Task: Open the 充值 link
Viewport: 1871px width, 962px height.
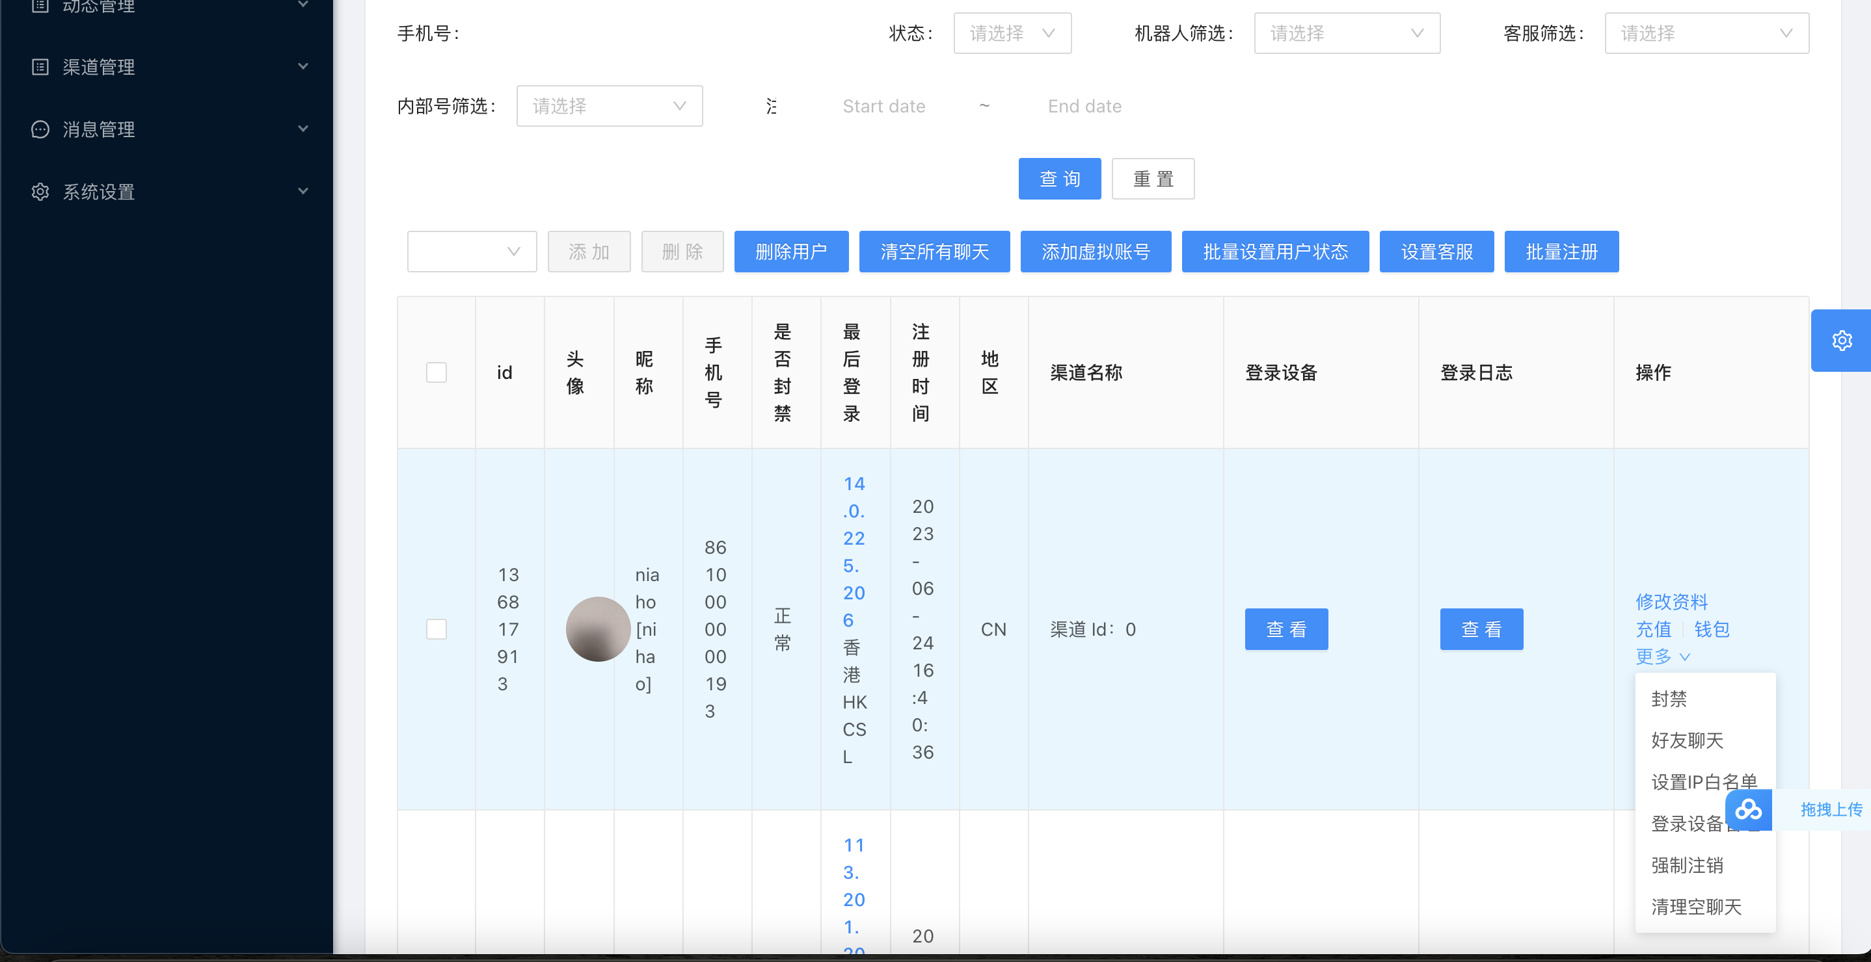Action: pos(1653,629)
